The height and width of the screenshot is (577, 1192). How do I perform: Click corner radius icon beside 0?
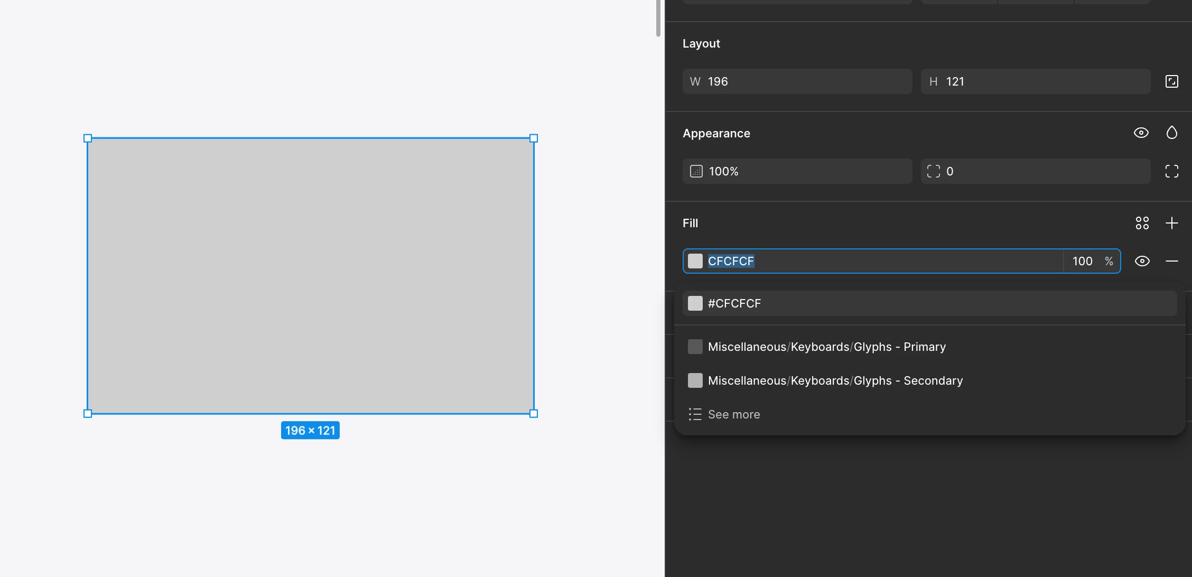933,171
